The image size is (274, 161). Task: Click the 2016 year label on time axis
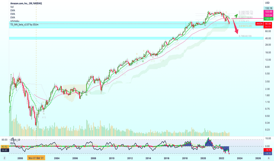[166, 158]
